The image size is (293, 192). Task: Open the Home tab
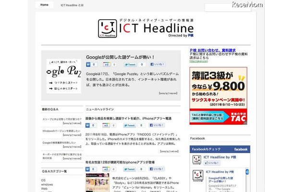tap(44, 5)
